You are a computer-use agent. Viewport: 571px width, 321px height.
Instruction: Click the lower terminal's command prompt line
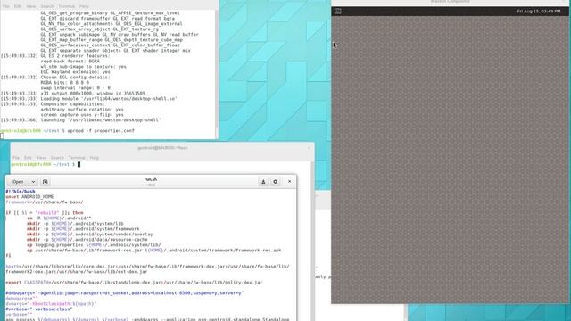click(x=46, y=164)
